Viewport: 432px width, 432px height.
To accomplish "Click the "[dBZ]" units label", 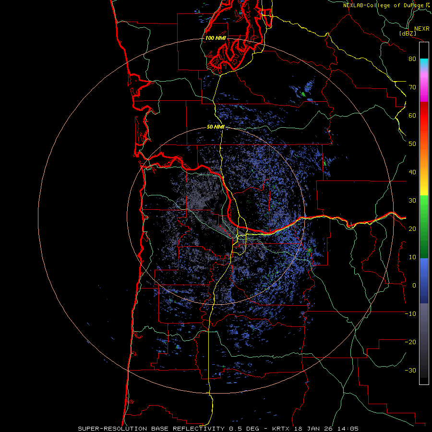I will click(x=408, y=33).
